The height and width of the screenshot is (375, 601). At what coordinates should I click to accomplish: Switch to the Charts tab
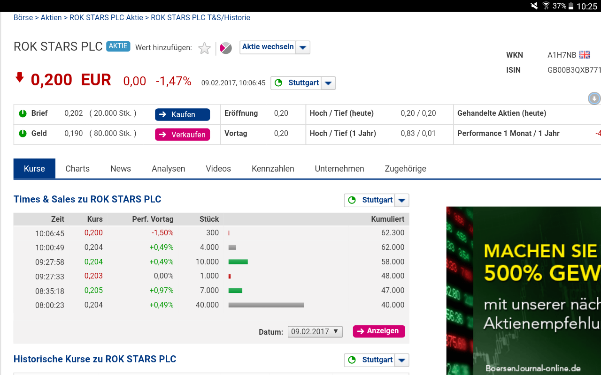pos(77,169)
